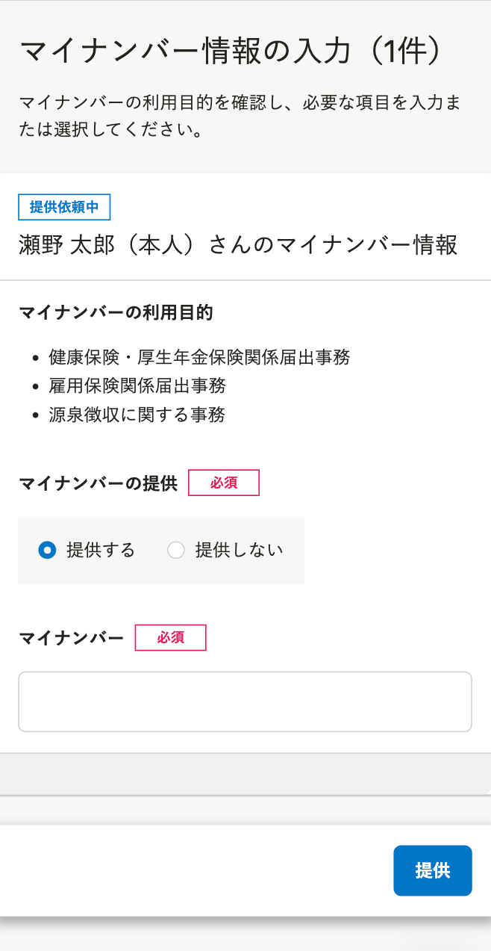
Task: Choose the 提供しない radio button circle
Action: (176, 551)
